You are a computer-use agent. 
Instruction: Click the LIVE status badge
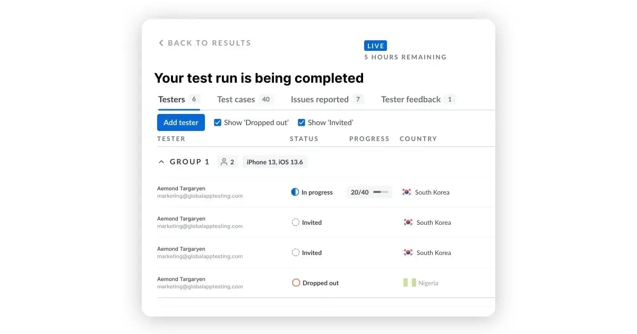pyautogui.click(x=375, y=46)
